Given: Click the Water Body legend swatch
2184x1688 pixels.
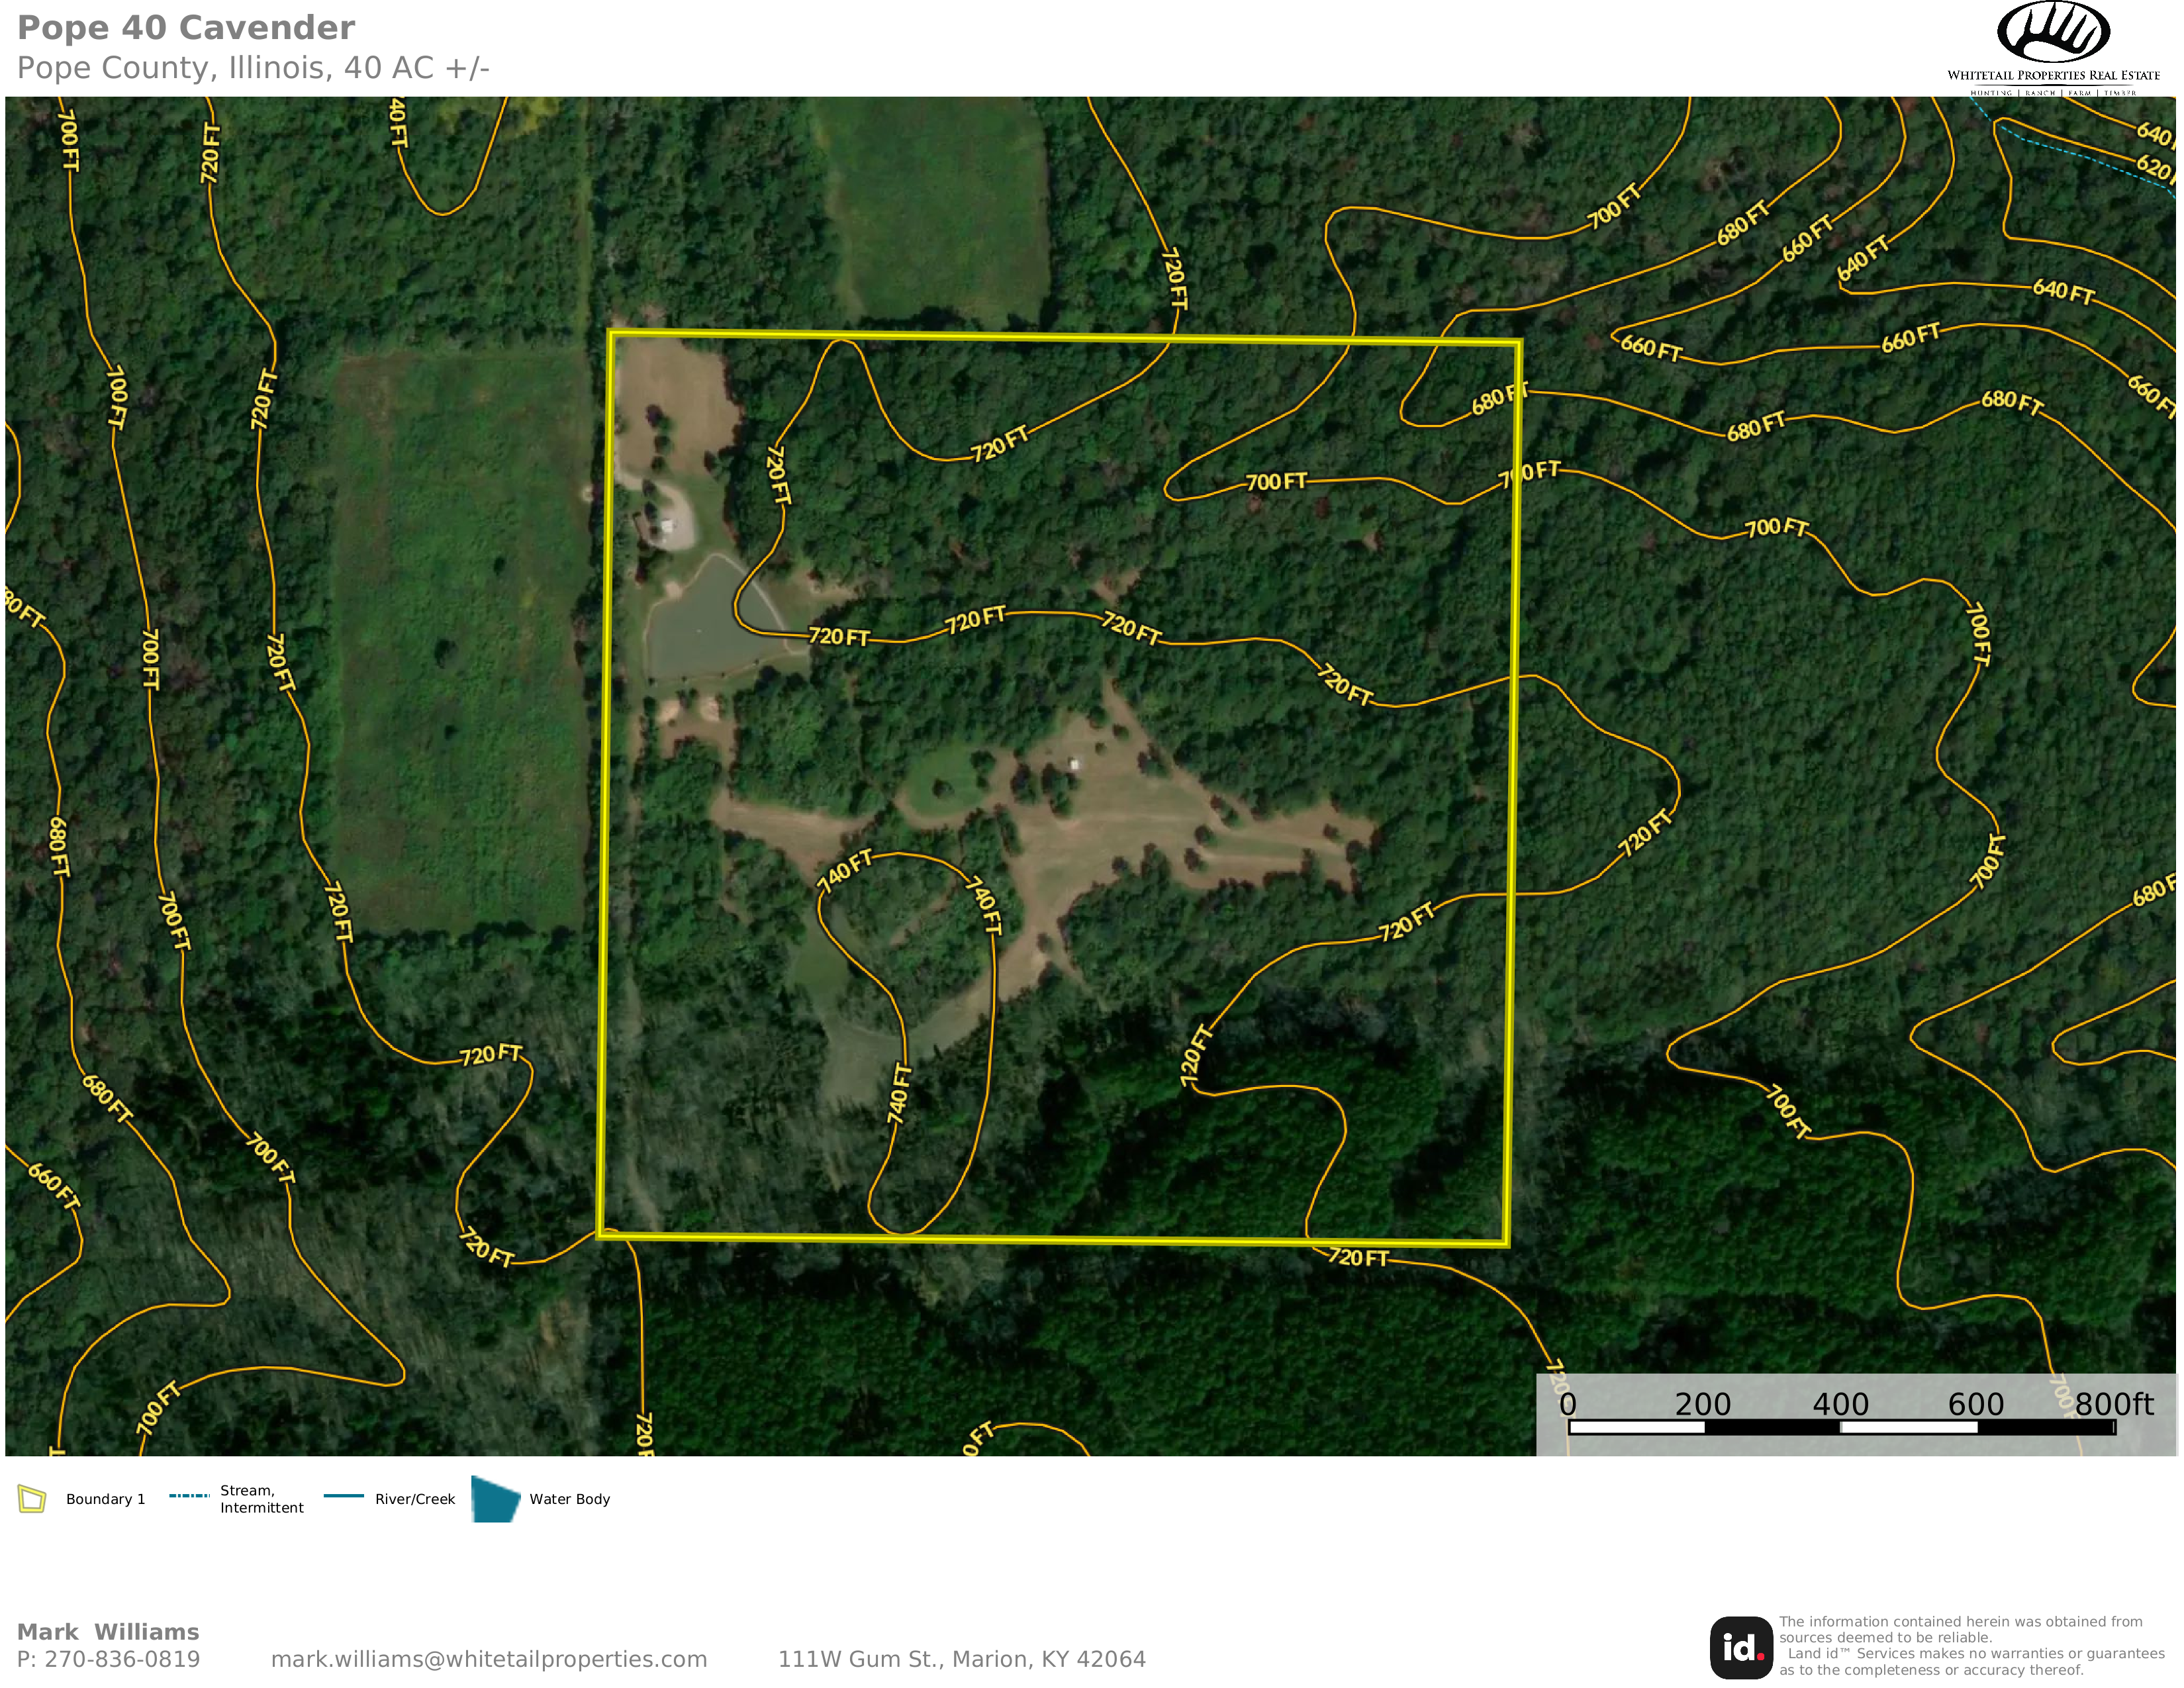Looking at the screenshot, I should click(495, 1499).
